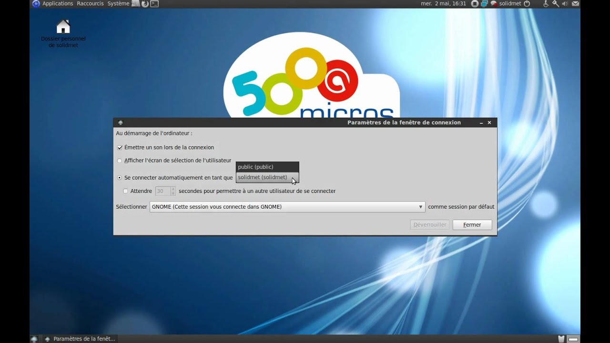The width and height of the screenshot is (610, 343).
Task: Click the label Sélectionner
Action: click(x=132, y=207)
